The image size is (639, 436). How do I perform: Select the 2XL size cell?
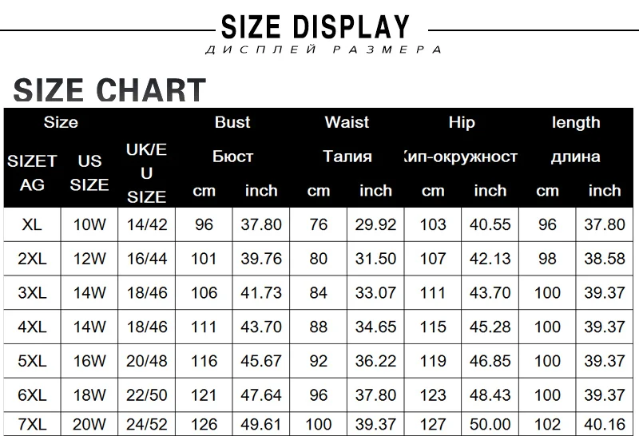(32, 259)
